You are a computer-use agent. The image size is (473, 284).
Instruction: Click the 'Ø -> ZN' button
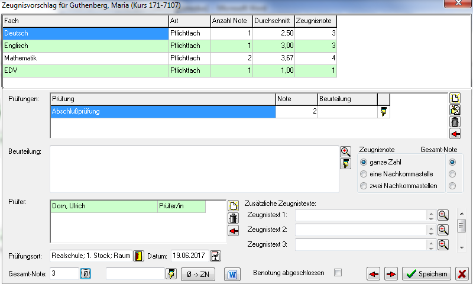(198, 275)
